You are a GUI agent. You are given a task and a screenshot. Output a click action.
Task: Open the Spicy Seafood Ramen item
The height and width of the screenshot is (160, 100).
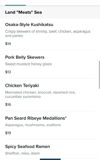tap(28, 146)
